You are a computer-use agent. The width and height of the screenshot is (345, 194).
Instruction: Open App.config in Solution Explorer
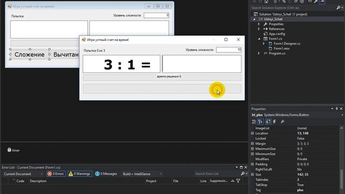tap(277, 34)
